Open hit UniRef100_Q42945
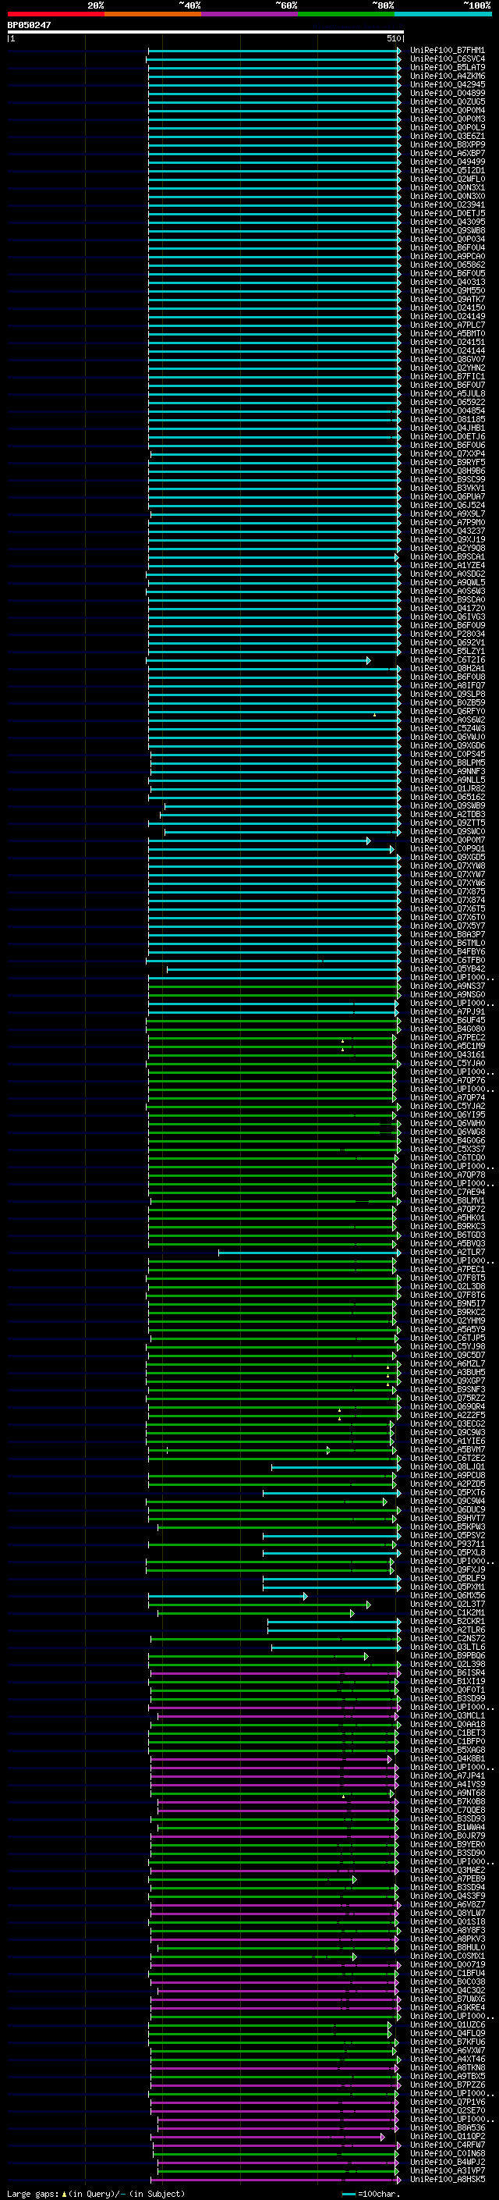The image size is (499, 2200). [x=447, y=85]
